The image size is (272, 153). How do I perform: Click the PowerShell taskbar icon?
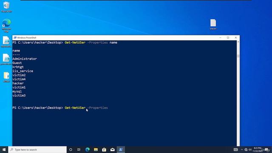pyautogui.click(x=121, y=150)
